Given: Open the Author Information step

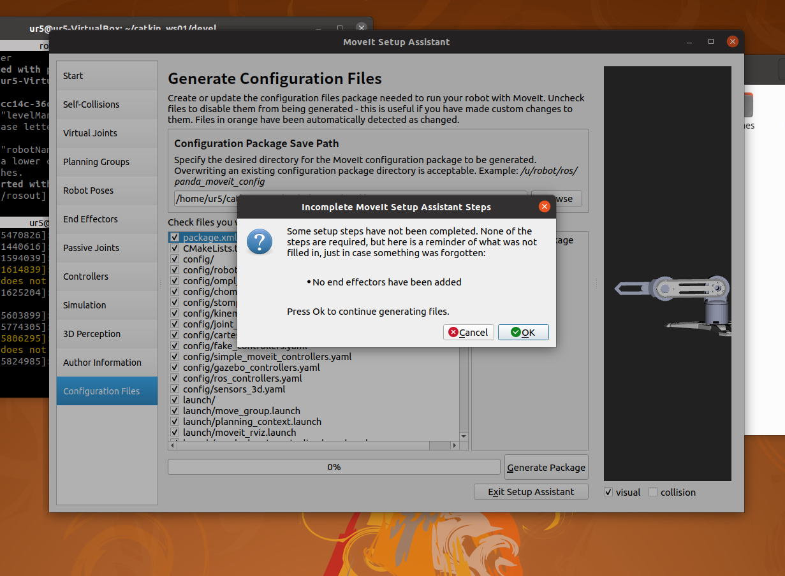Looking at the screenshot, I should pyautogui.click(x=106, y=363).
